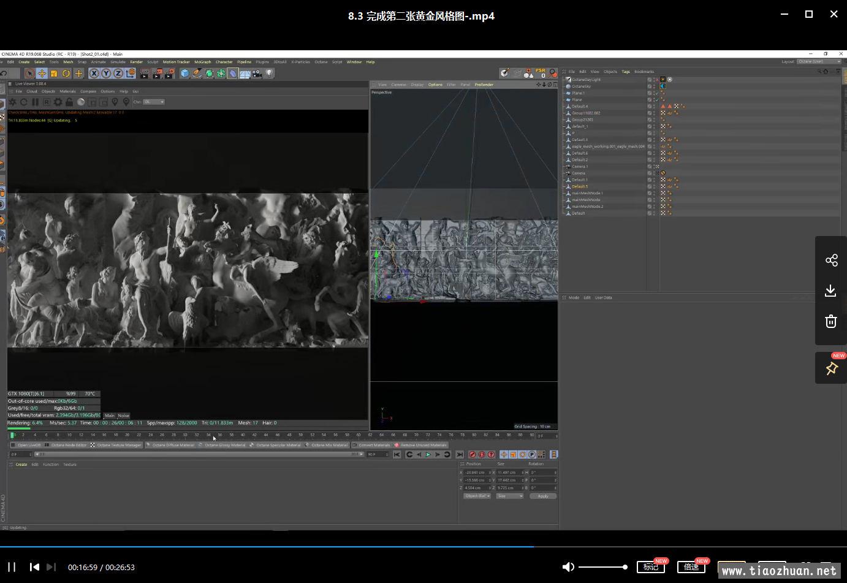This screenshot has height=583, width=847.
Task: Click the Open LiveDB button
Action: [x=26, y=445]
